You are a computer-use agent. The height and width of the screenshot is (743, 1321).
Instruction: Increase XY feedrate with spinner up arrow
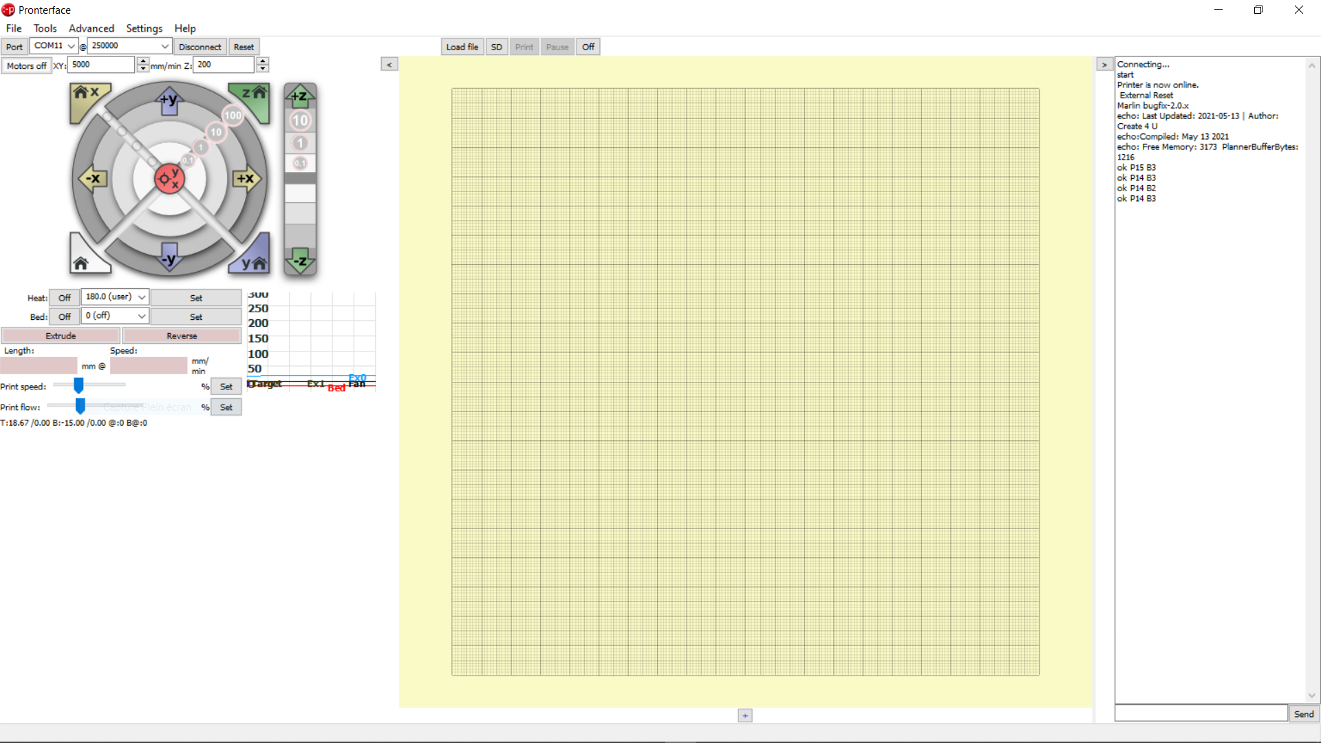click(x=143, y=61)
